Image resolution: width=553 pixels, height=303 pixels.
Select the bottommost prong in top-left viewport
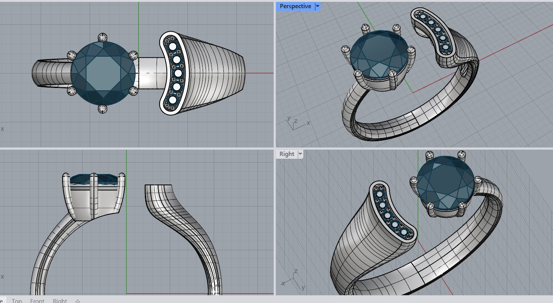click(x=103, y=109)
